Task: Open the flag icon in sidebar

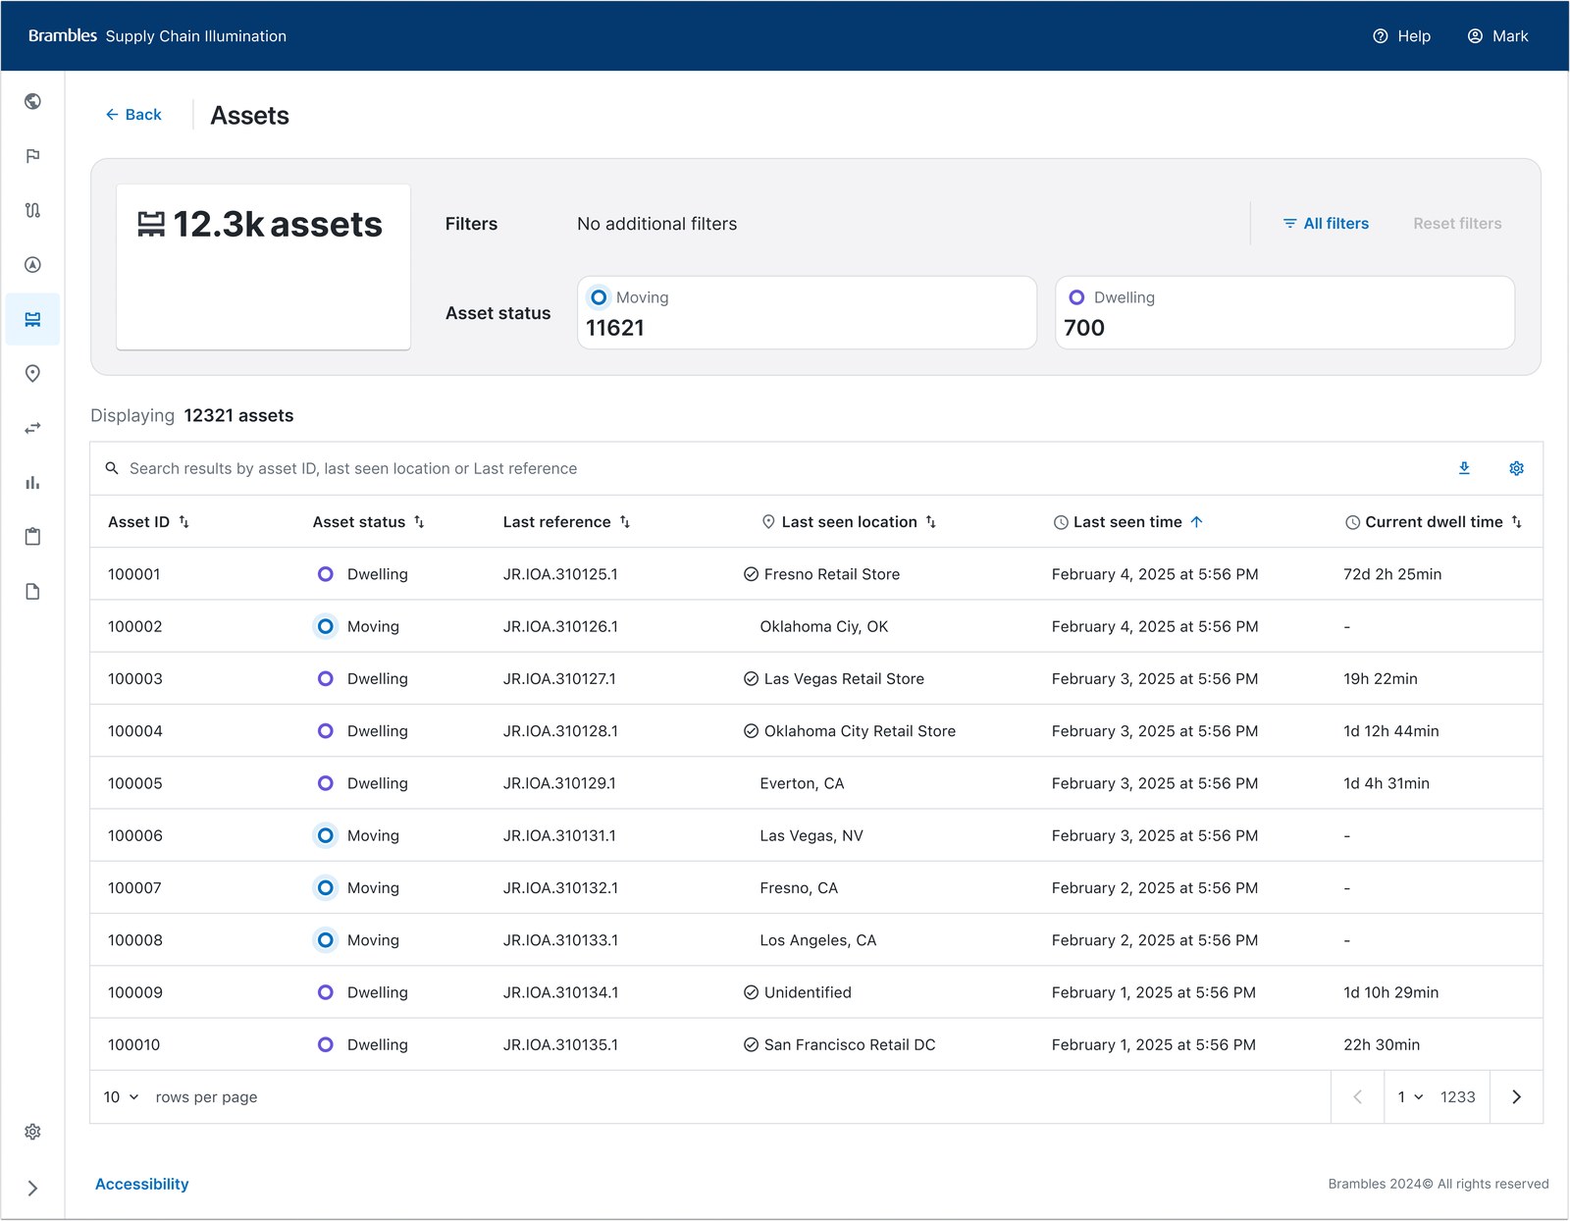Action: pyautogui.click(x=32, y=156)
